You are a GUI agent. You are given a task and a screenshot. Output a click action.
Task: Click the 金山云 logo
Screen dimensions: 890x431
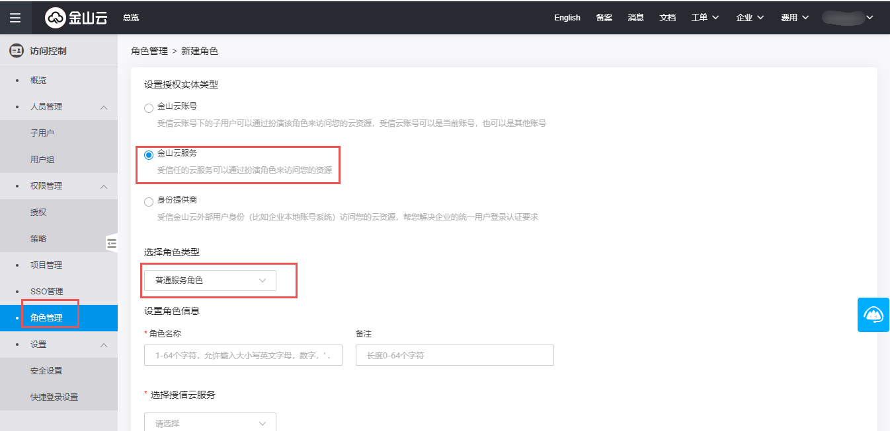tap(76, 18)
